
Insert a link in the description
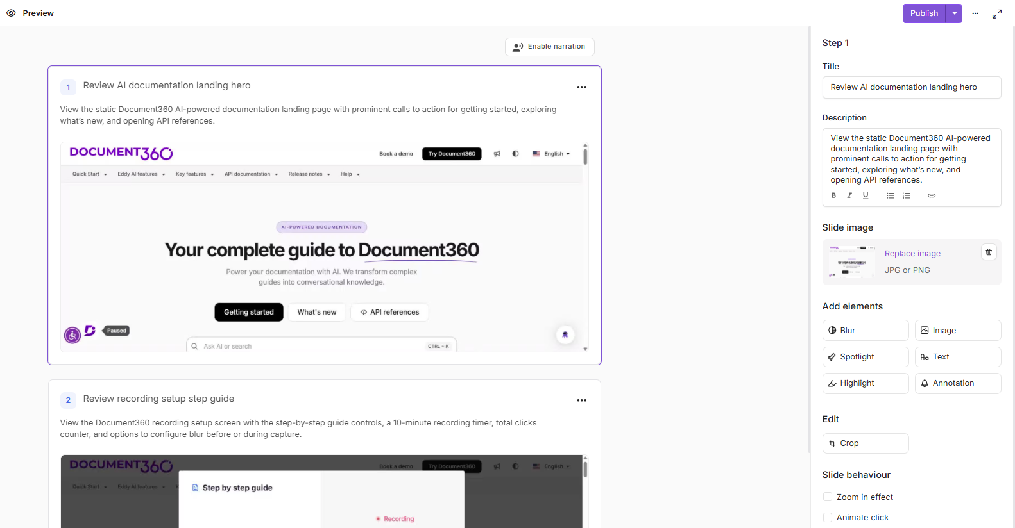click(x=932, y=195)
